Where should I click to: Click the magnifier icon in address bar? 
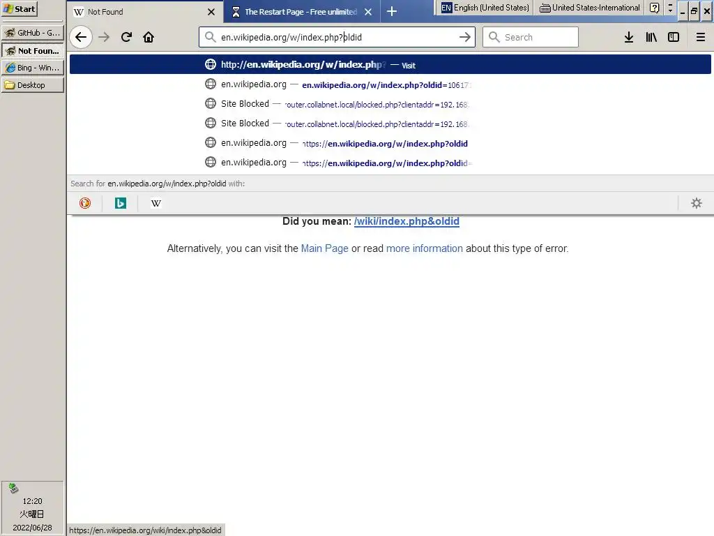210,37
